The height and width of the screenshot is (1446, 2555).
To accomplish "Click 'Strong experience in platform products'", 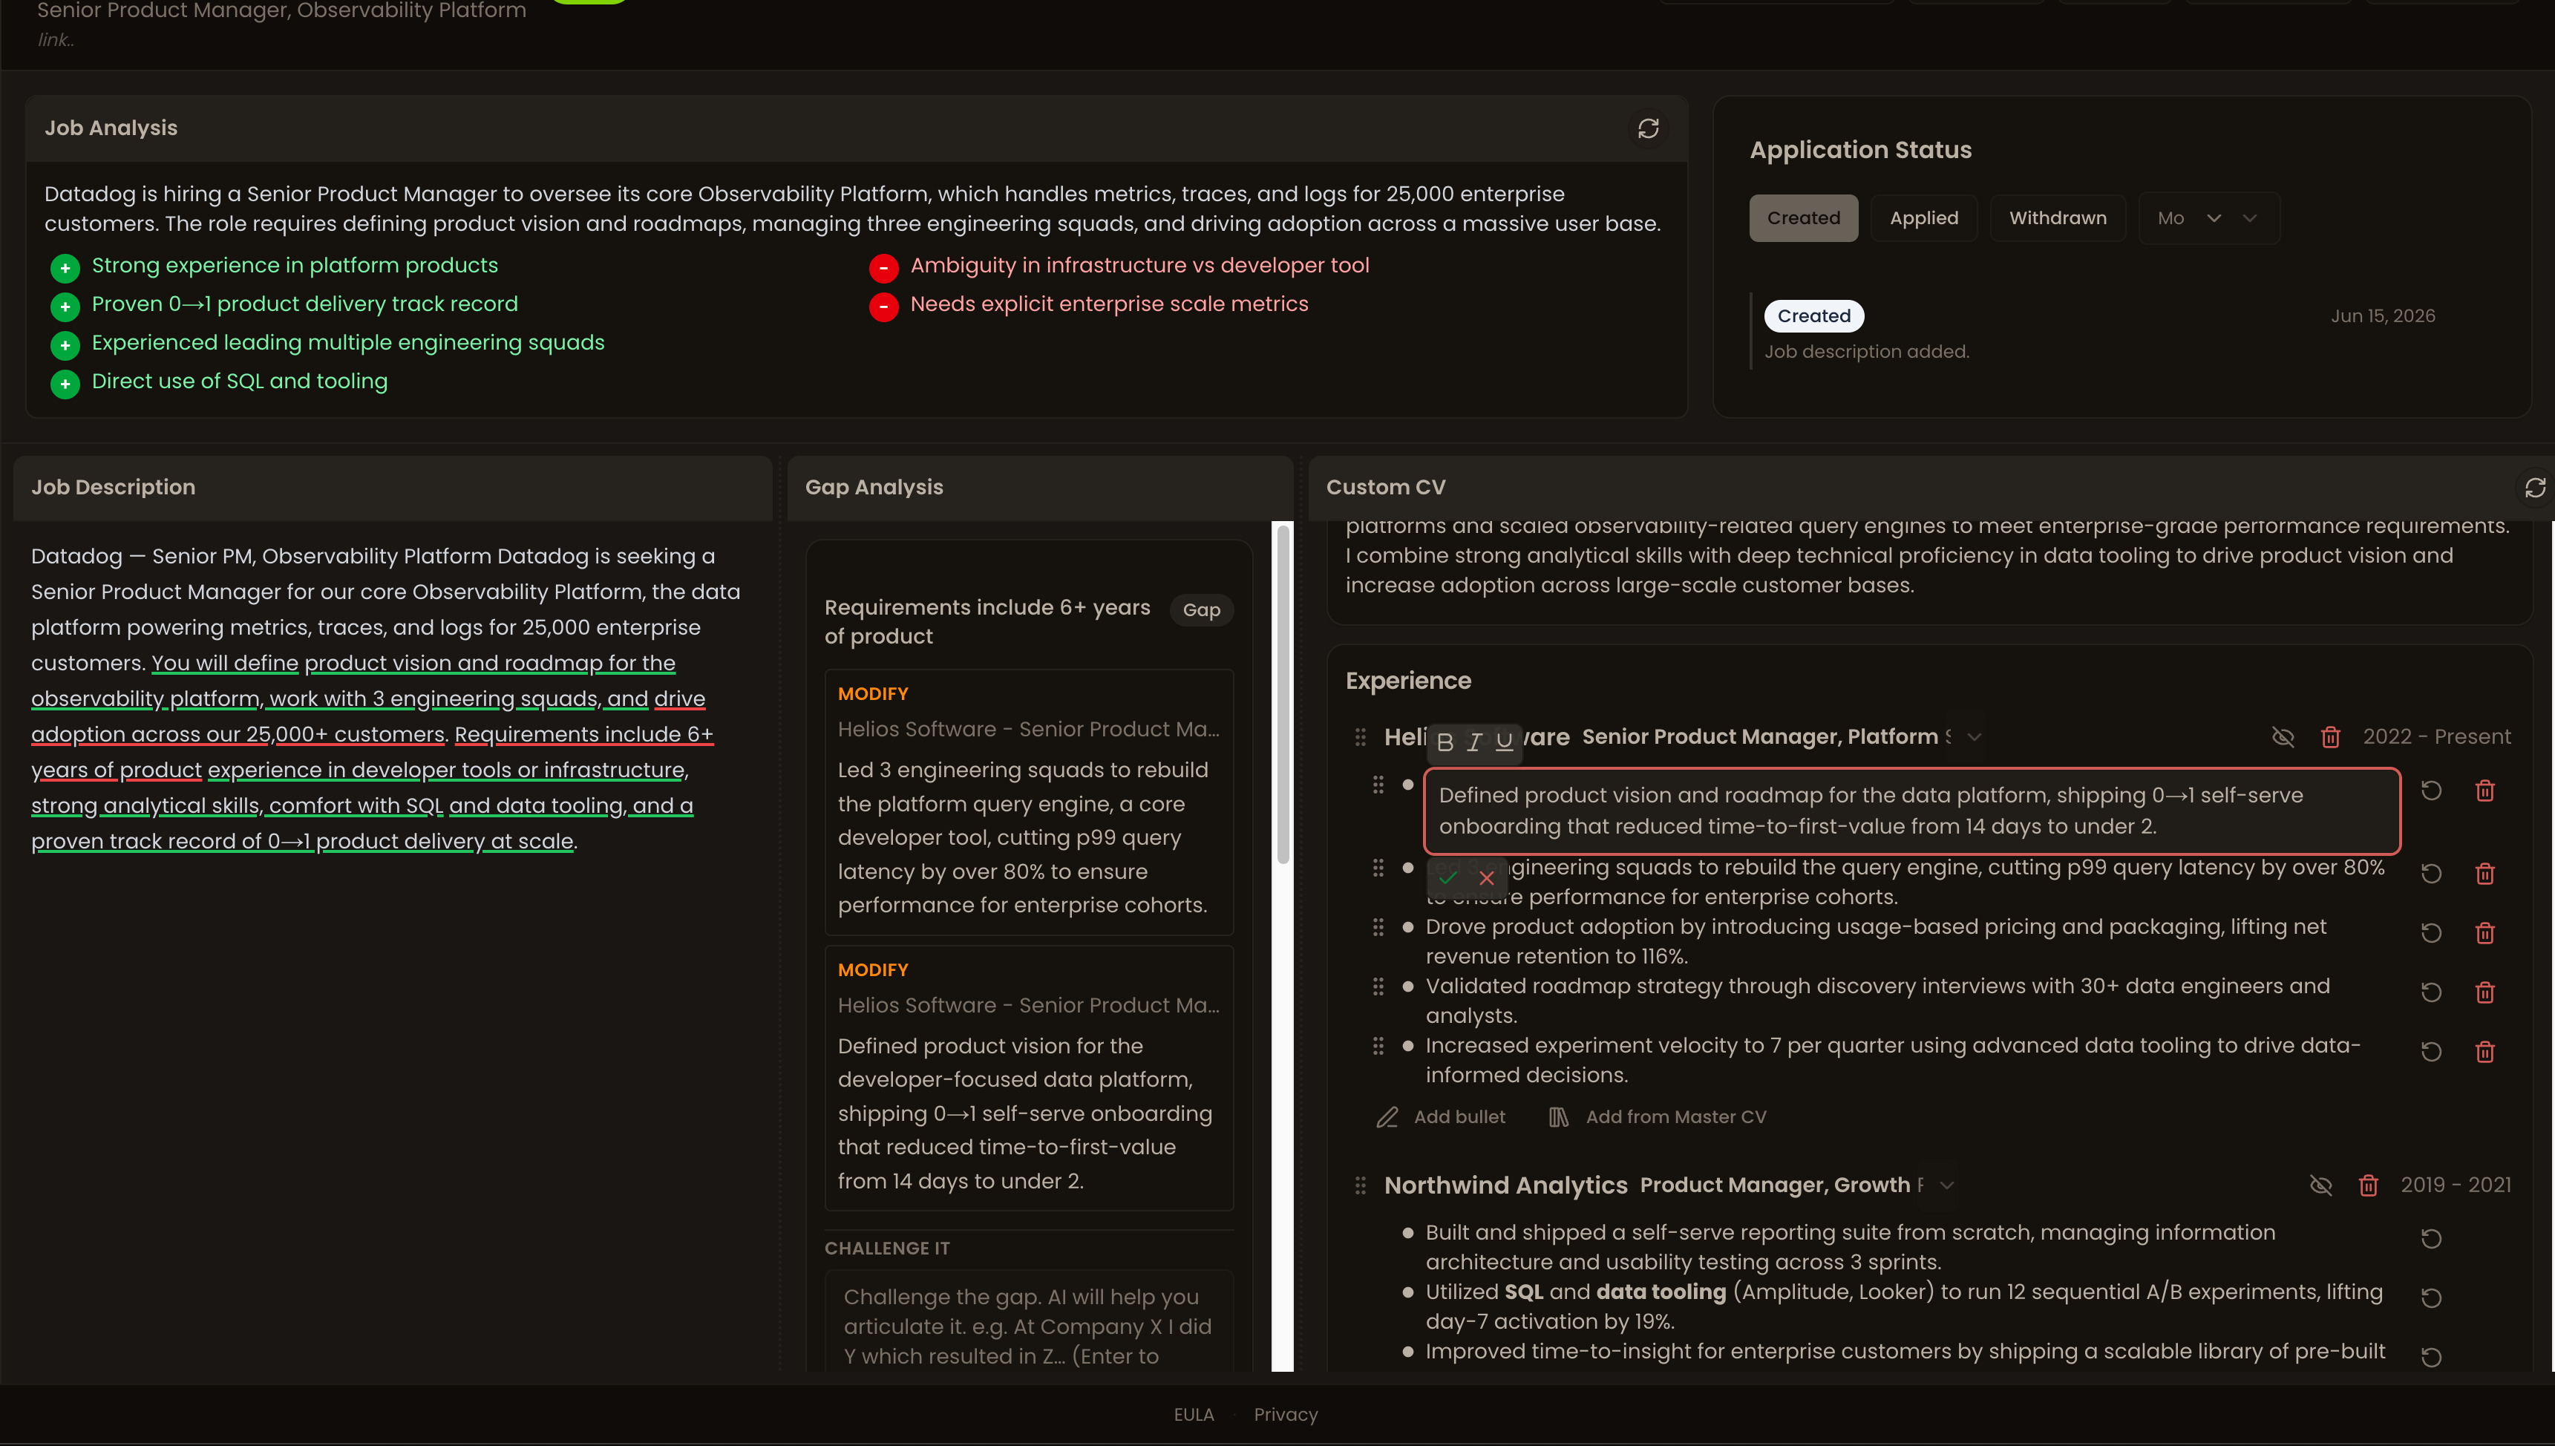I will tap(295, 265).
